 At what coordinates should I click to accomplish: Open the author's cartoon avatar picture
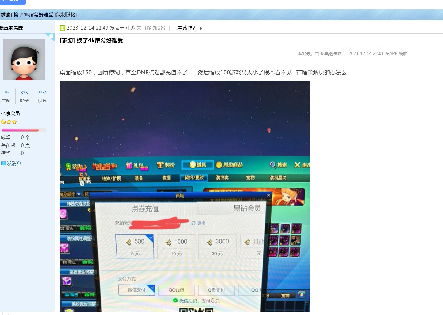(x=24, y=60)
